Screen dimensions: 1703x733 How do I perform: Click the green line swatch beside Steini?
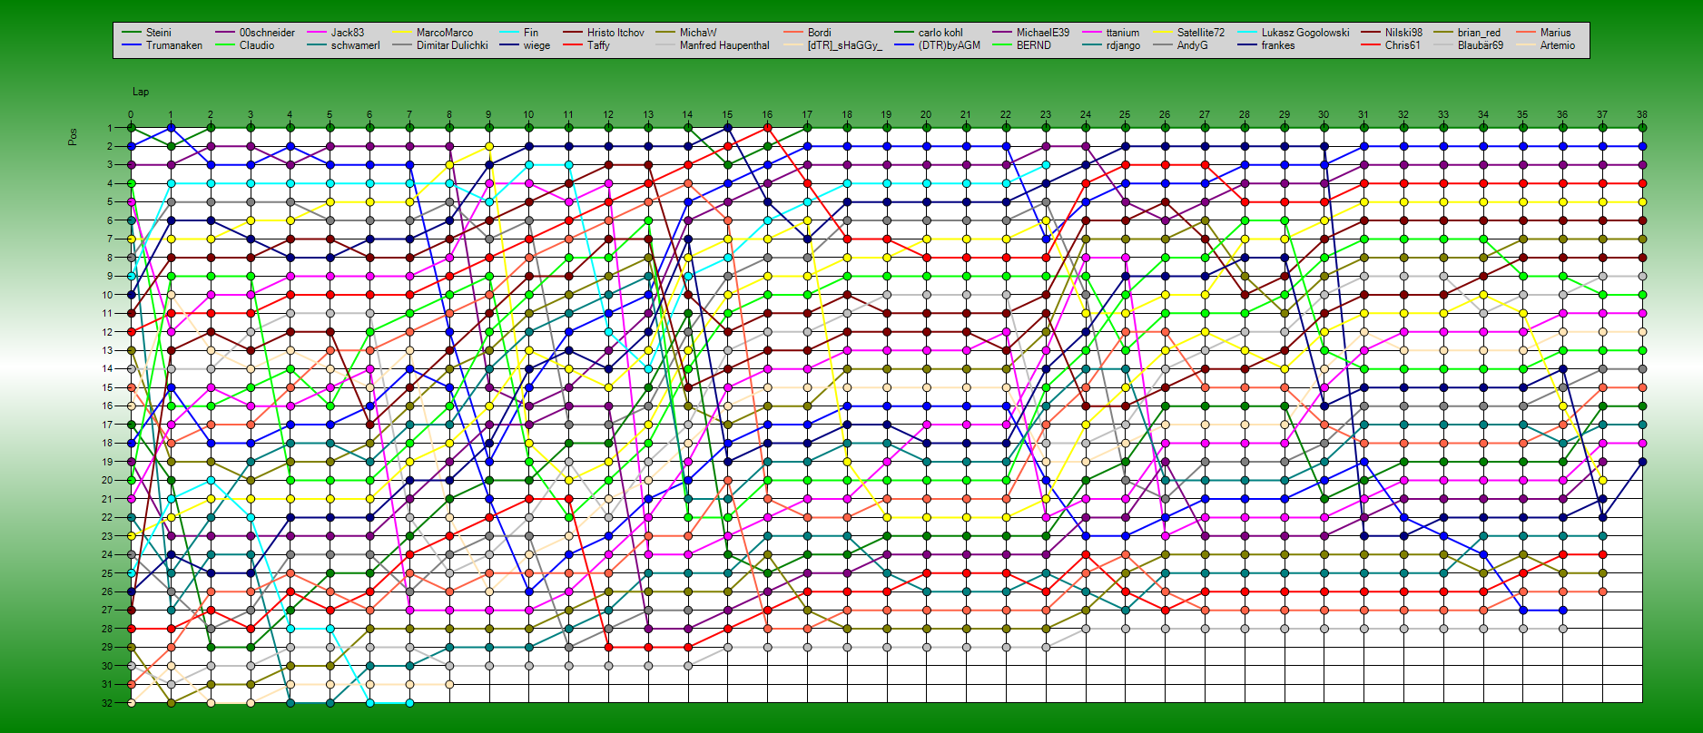[132, 33]
